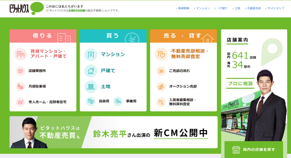
Task: Click the 土地 land icon
Action: point(91,87)
